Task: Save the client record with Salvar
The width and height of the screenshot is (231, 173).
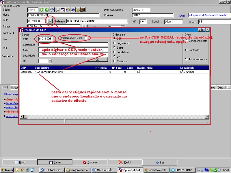Action: click(55, 162)
